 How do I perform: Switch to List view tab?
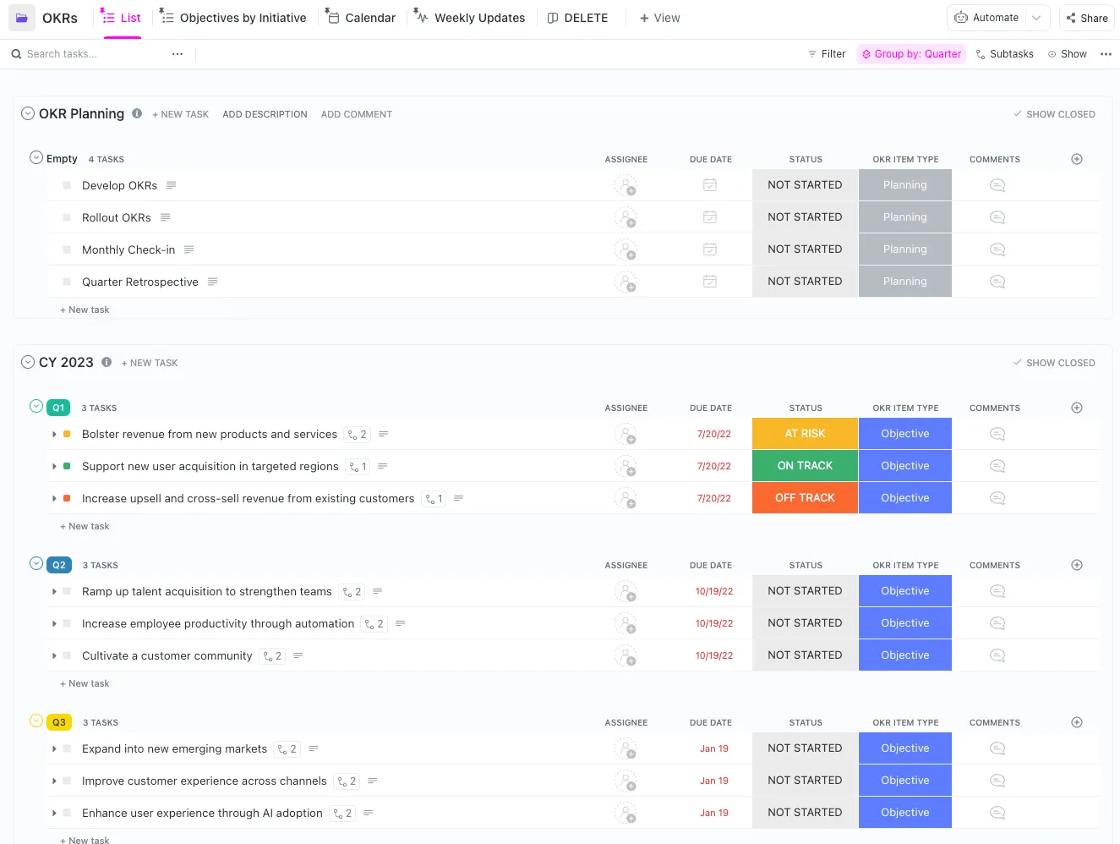pyautogui.click(x=121, y=18)
